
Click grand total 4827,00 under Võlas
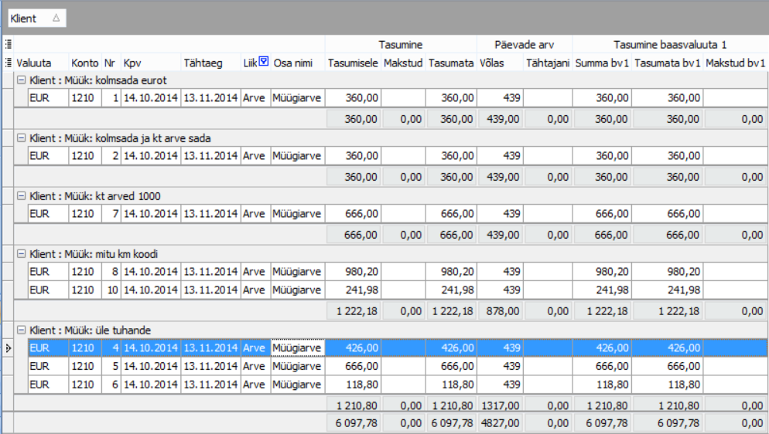tap(500, 423)
